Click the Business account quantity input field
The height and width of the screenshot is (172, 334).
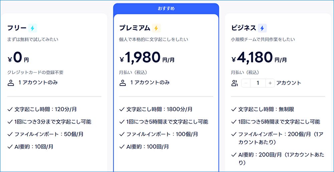coord(258,83)
